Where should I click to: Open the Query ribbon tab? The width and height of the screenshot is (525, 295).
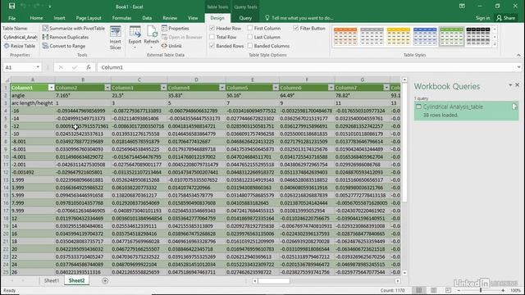click(245, 18)
